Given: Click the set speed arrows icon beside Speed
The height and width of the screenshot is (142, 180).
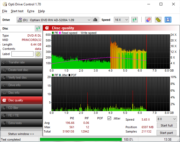Looking at the screenshot, I should [135, 20].
